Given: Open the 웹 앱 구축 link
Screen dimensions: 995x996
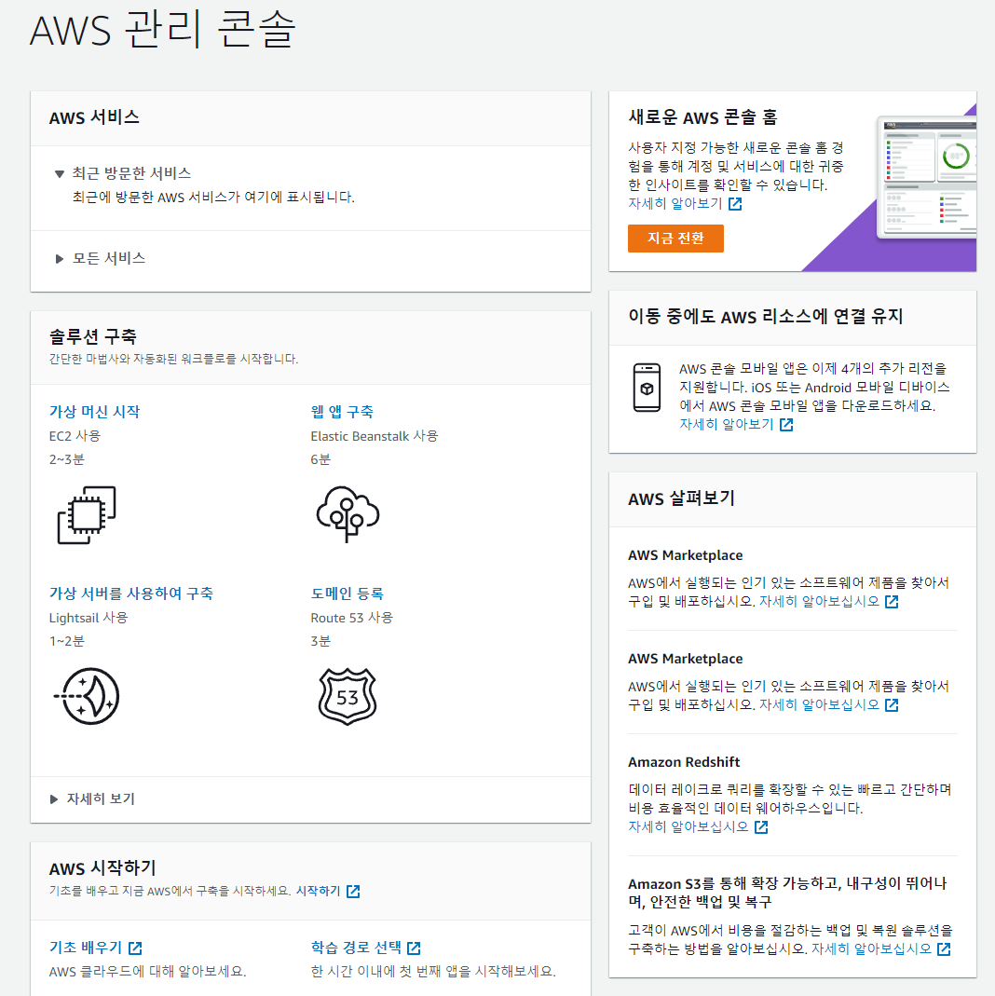Looking at the screenshot, I should click(342, 412).
